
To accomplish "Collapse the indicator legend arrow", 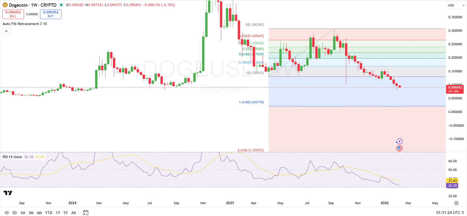I will 6,31.
